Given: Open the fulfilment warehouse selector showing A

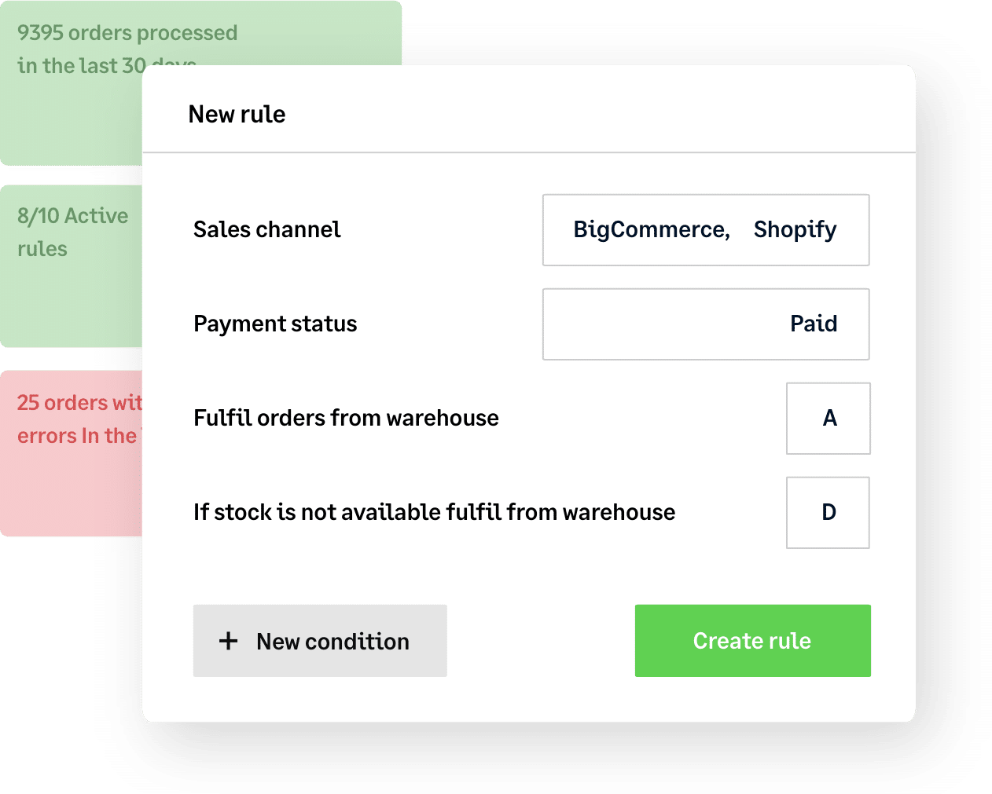Looking at the screenshot, I should coord(828,418).
